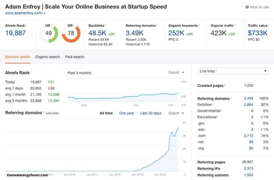Select the All time range

(x=106, y=113)
